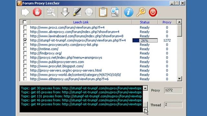
Task: Click the clipboard icon in toolbar
Action: [x=103, y=12]
